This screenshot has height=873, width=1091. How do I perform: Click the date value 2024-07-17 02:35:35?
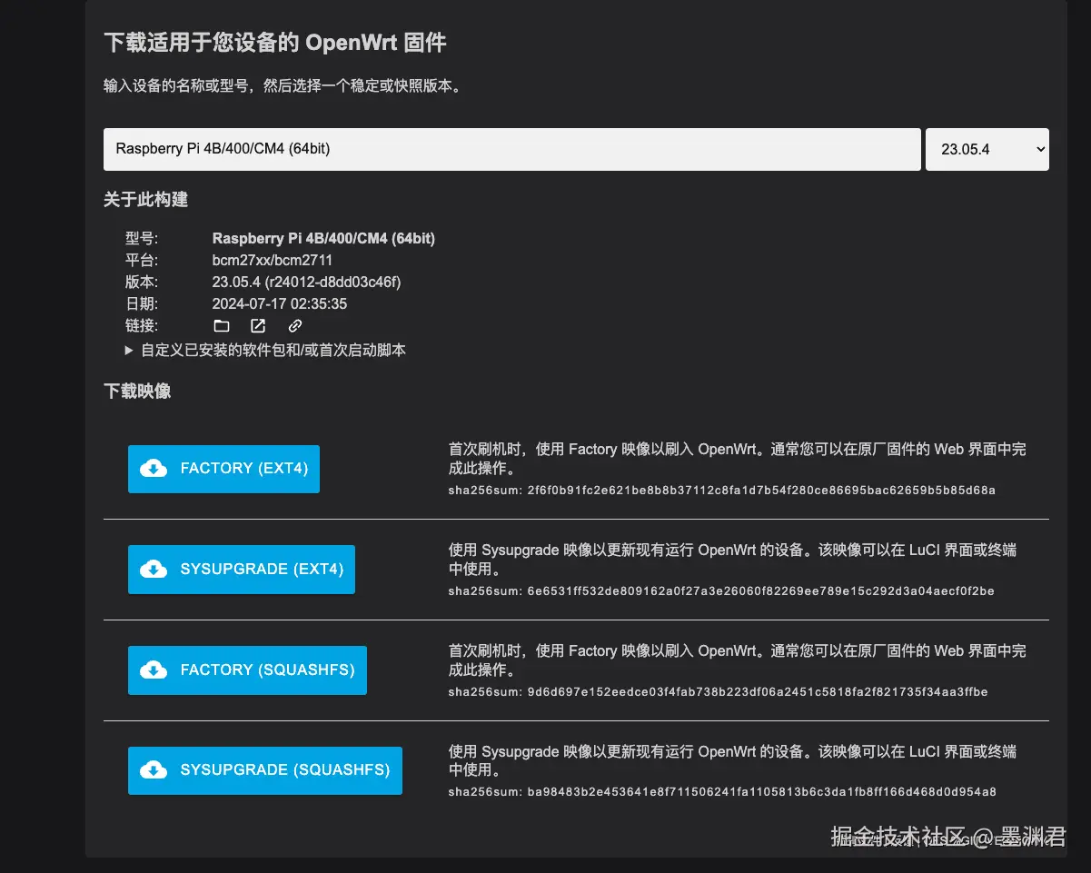coord(280,304)
